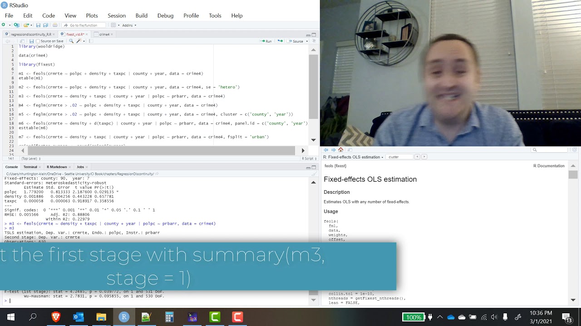This screenshot has width=581, height=326.
Task: Click the Windows search icon
Action: click(33, 317)
